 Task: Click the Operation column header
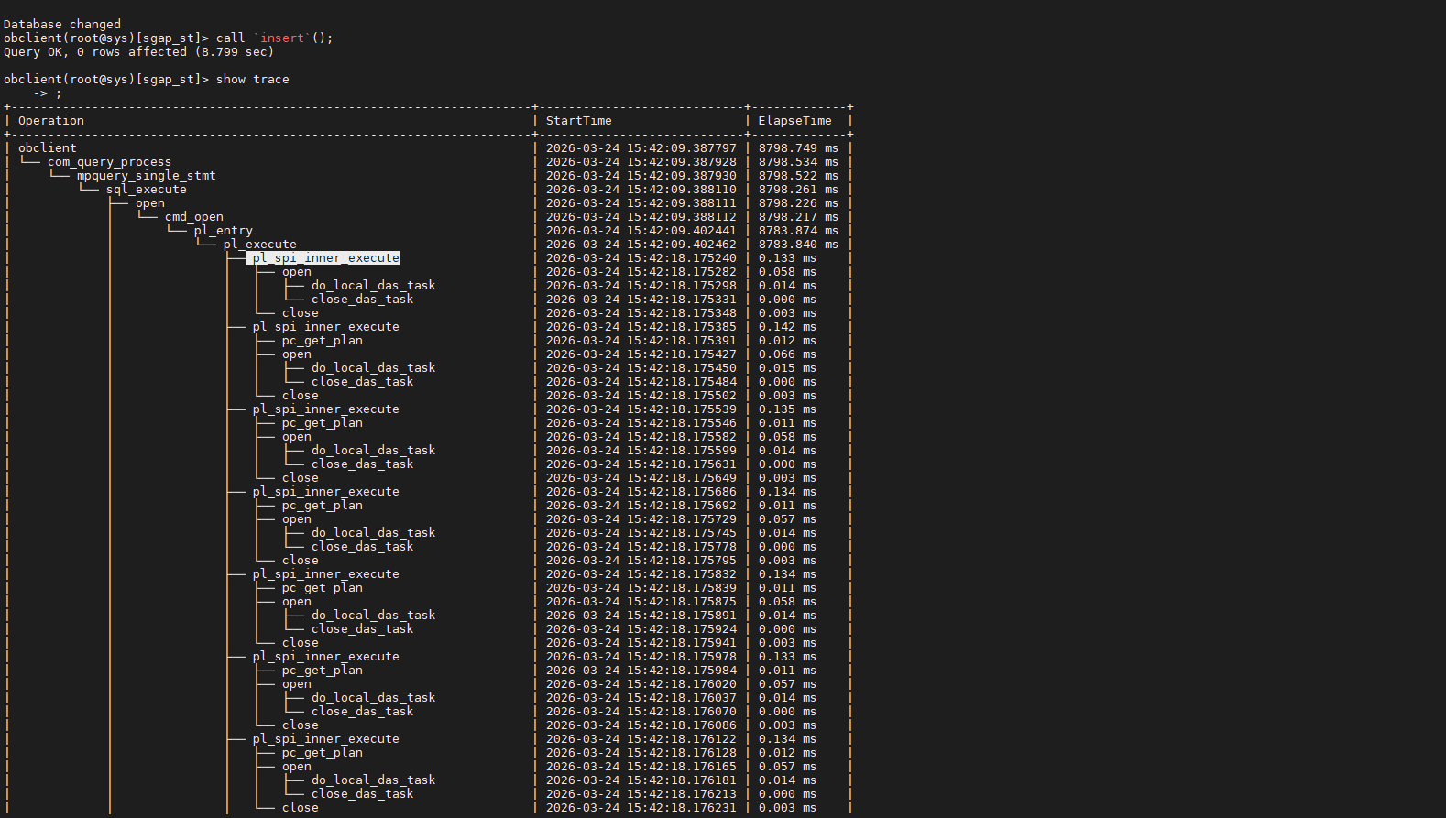tap(51, 121)
